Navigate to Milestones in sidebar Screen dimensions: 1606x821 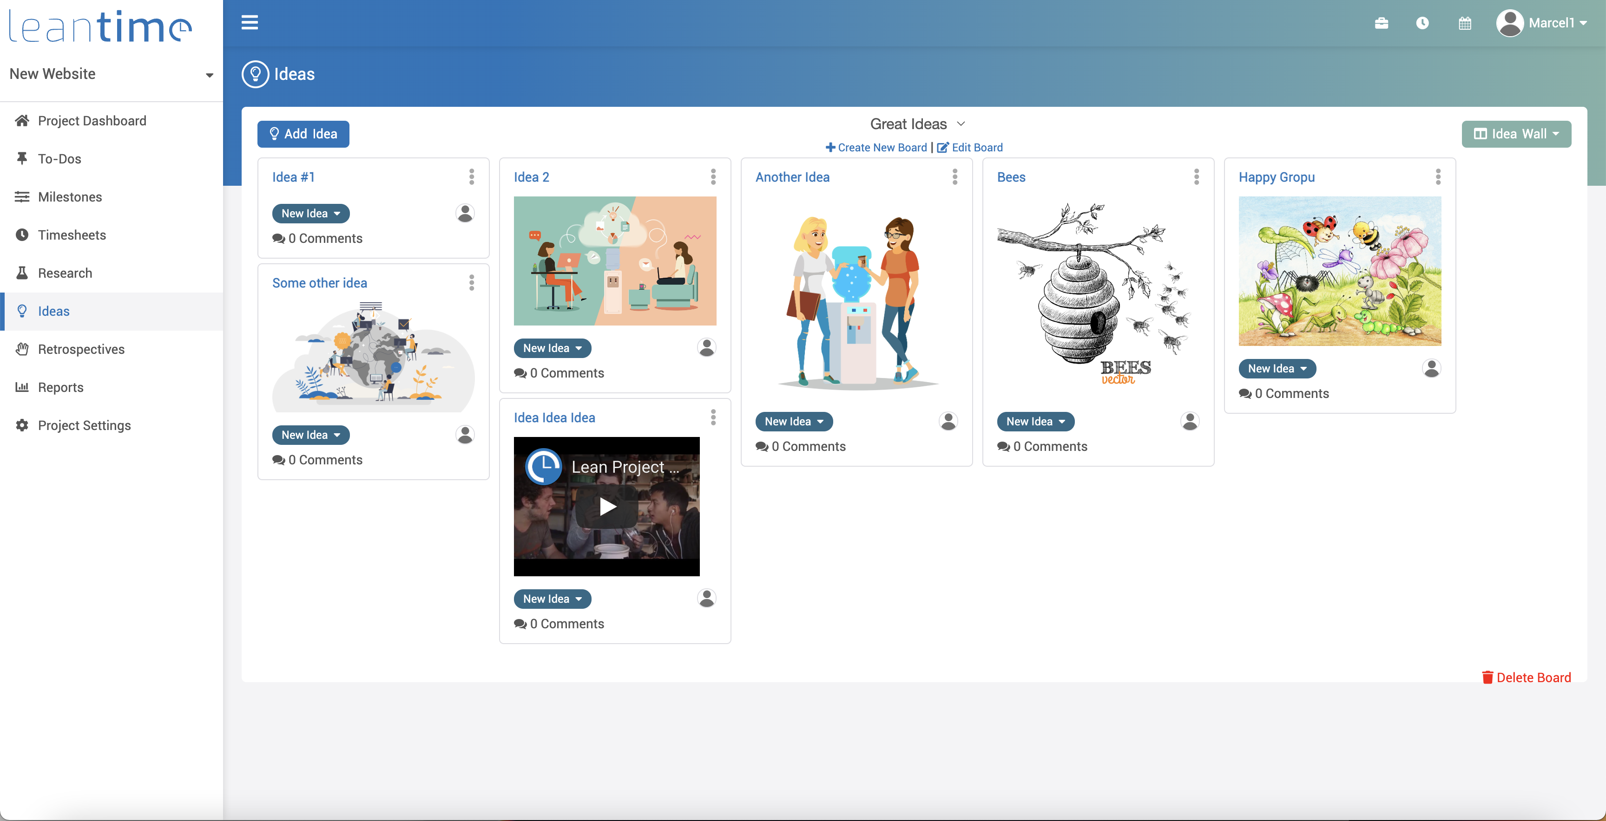[x=69, y=197]
